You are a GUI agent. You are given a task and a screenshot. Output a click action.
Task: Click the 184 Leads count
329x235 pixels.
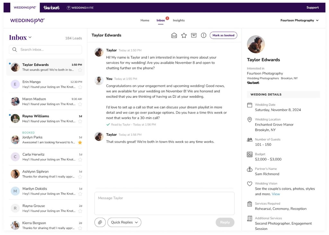point(74,38)
